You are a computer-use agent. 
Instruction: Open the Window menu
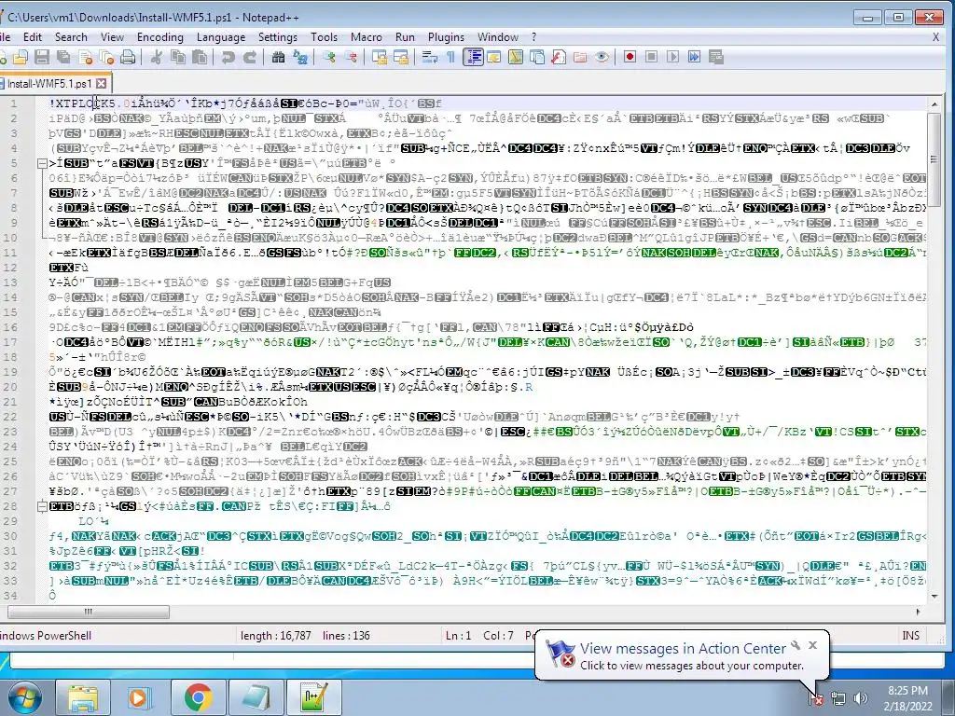498,37
